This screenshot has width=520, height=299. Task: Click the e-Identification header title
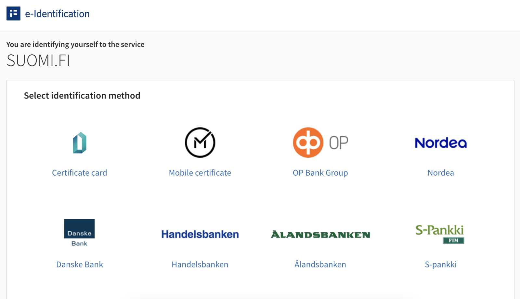tap(57, 14)
